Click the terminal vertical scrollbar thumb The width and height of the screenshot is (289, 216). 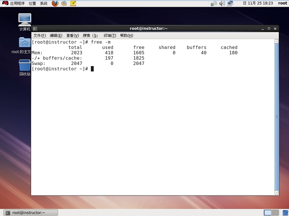click(277, 117)
